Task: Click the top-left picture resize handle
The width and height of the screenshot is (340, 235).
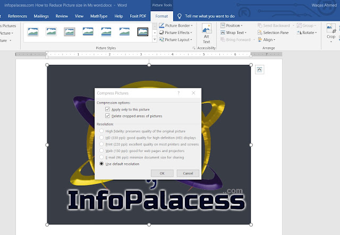Action: coord(47,65)
